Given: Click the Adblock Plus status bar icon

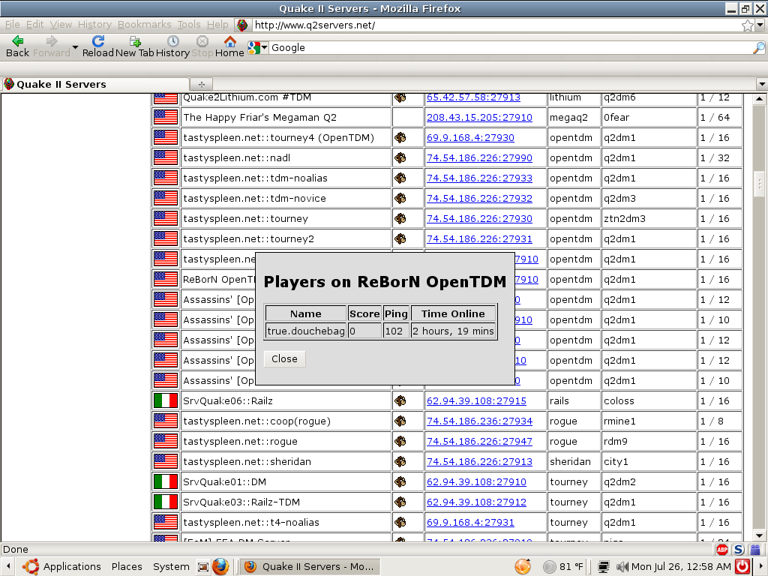Looking at the screenshot, I should [x=722, y=550].
